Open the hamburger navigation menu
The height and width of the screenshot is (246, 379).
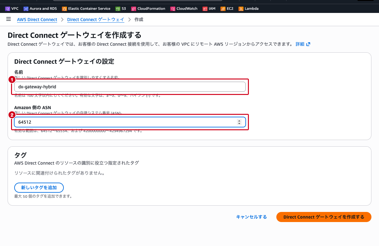coord(9,19)
